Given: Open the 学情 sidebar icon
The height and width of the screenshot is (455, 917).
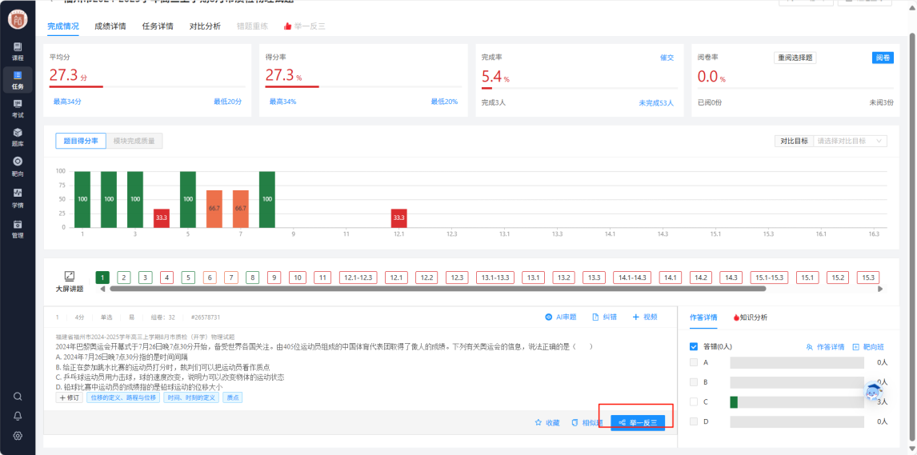Looking at the screenshot, I should pos(18,198).
